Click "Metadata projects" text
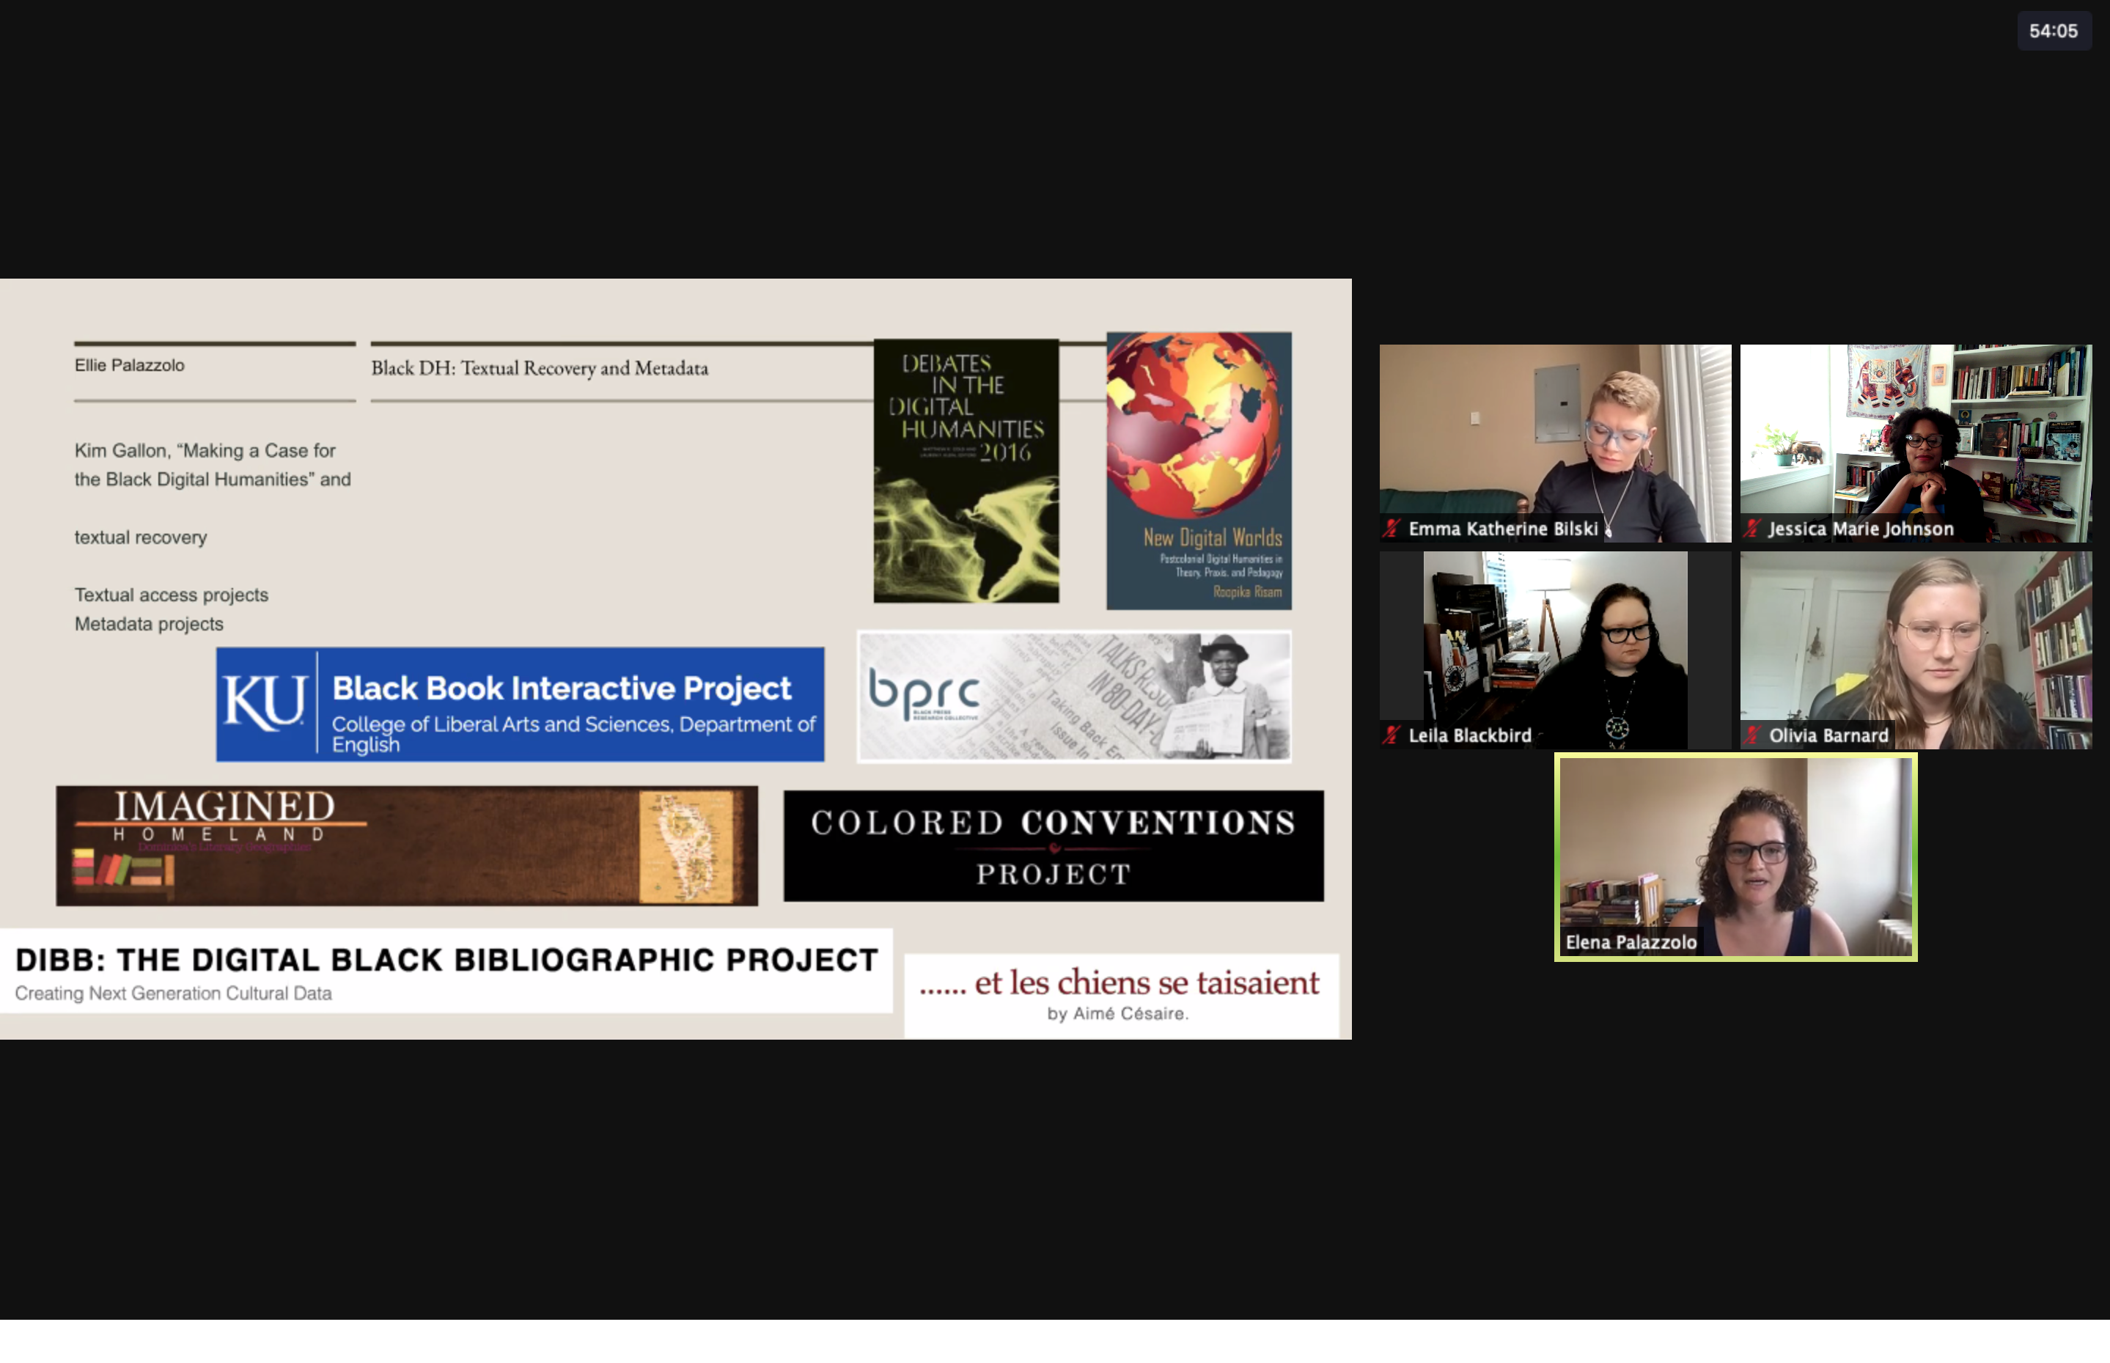 coord(149,624)
